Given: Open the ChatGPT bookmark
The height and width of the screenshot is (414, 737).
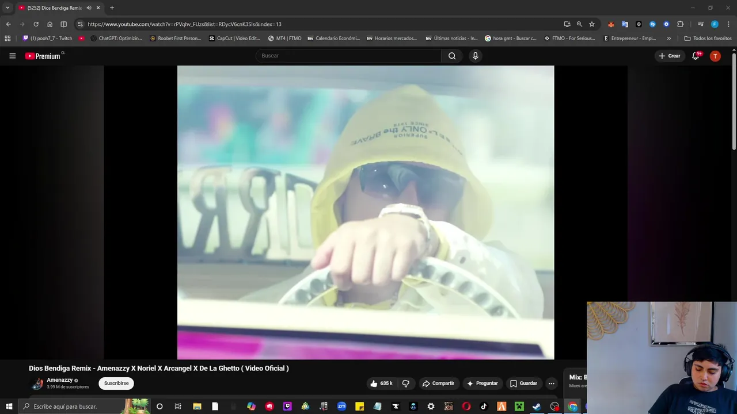Looking at the screenshot, I should (116, 39).
